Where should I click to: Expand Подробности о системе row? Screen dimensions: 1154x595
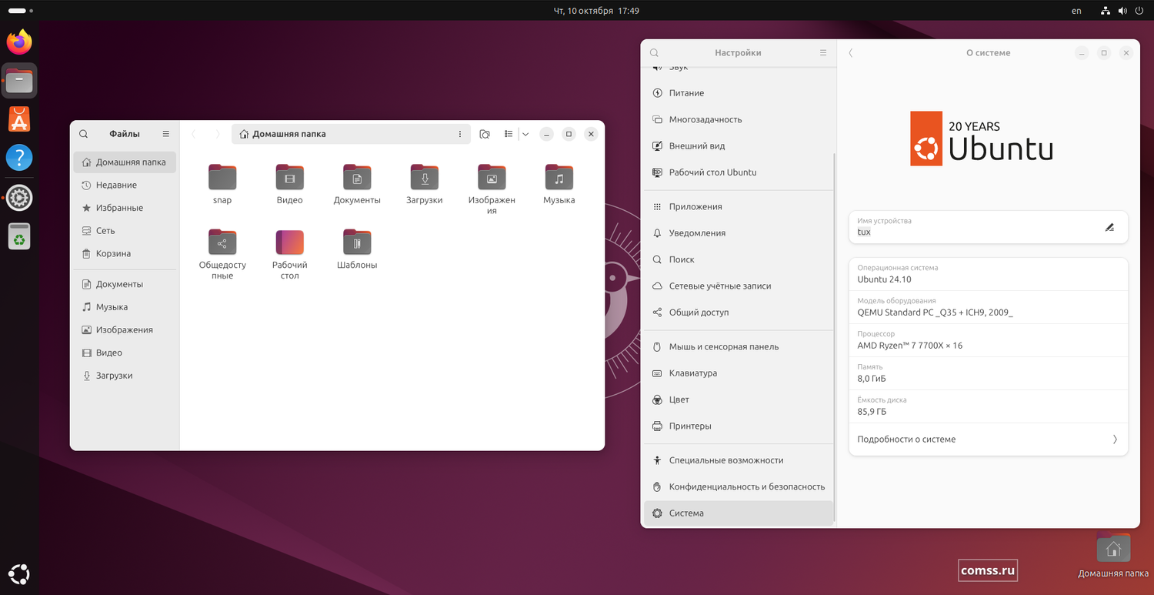pos(989,440)
